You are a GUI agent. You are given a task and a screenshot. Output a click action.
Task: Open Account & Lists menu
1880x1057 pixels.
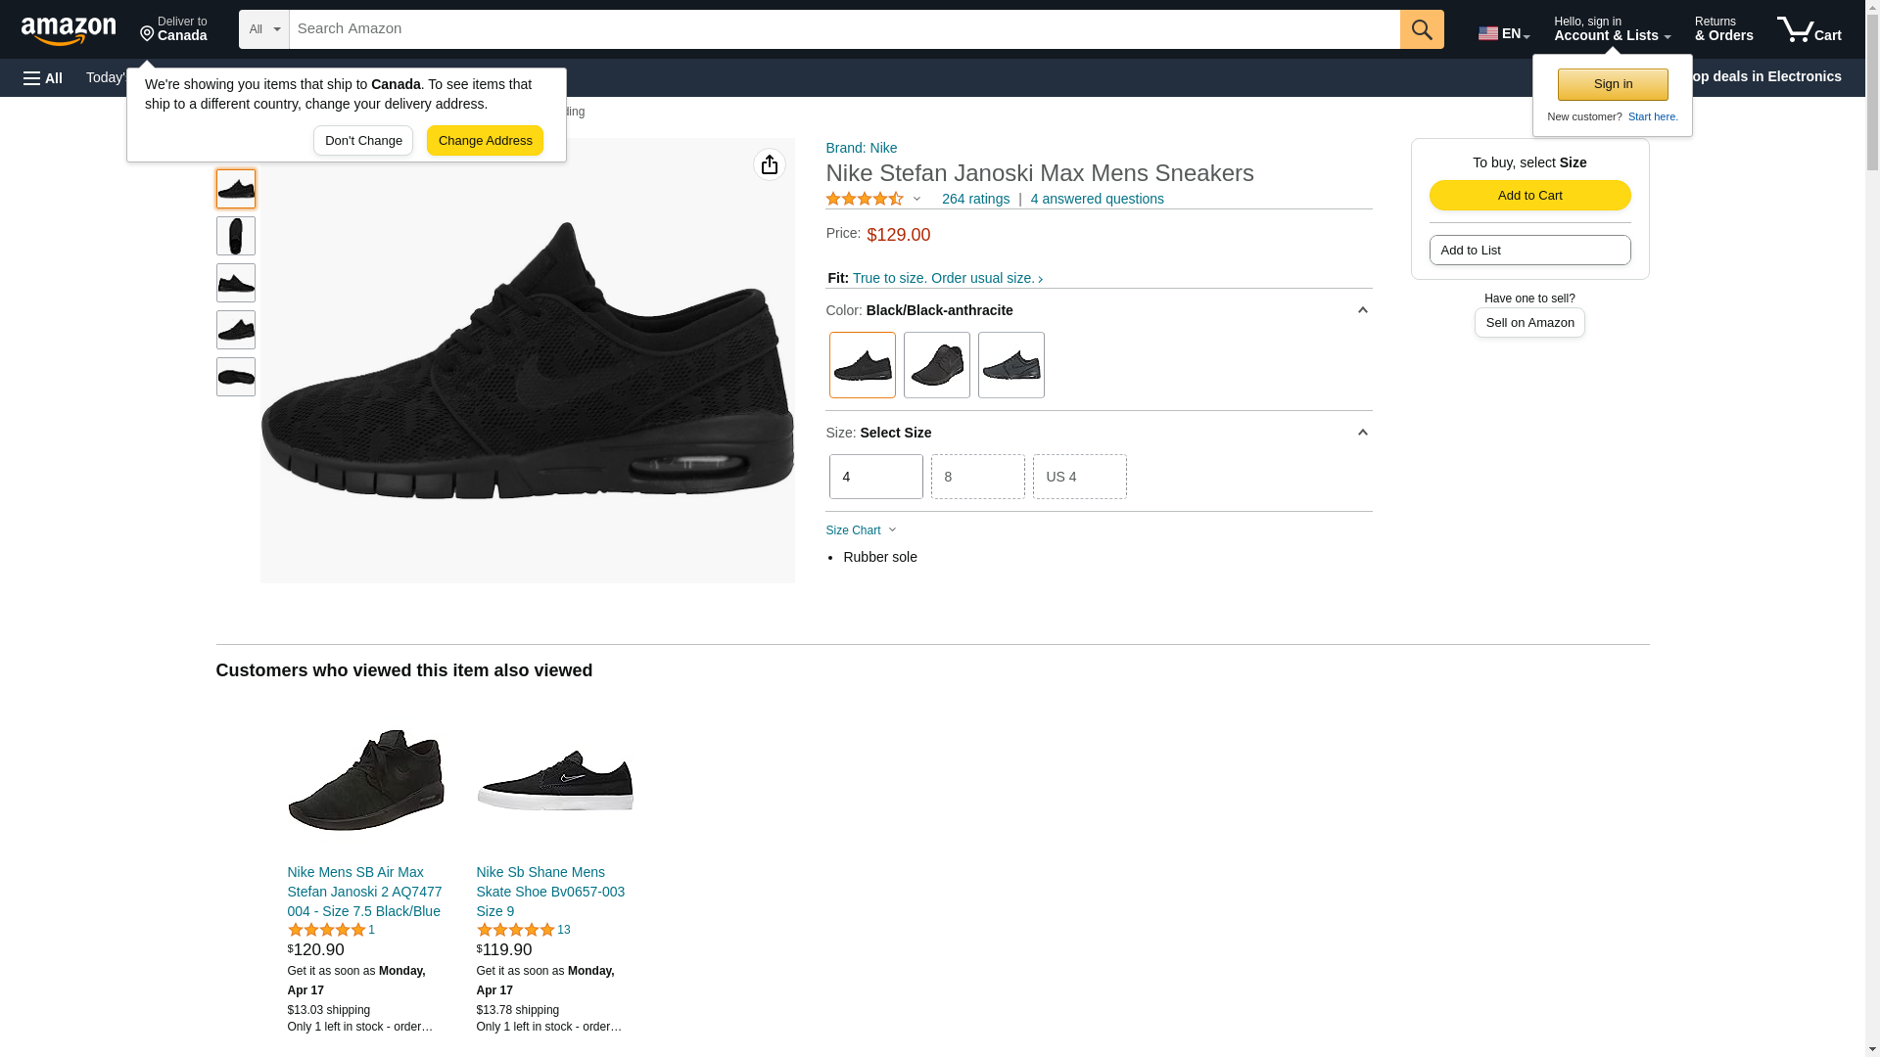(1611, 29)
